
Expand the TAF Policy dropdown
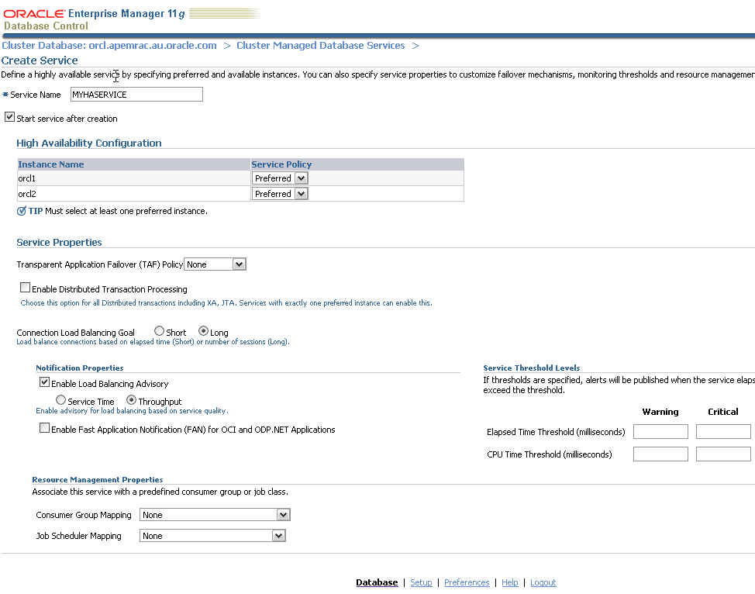click(215, 264)
